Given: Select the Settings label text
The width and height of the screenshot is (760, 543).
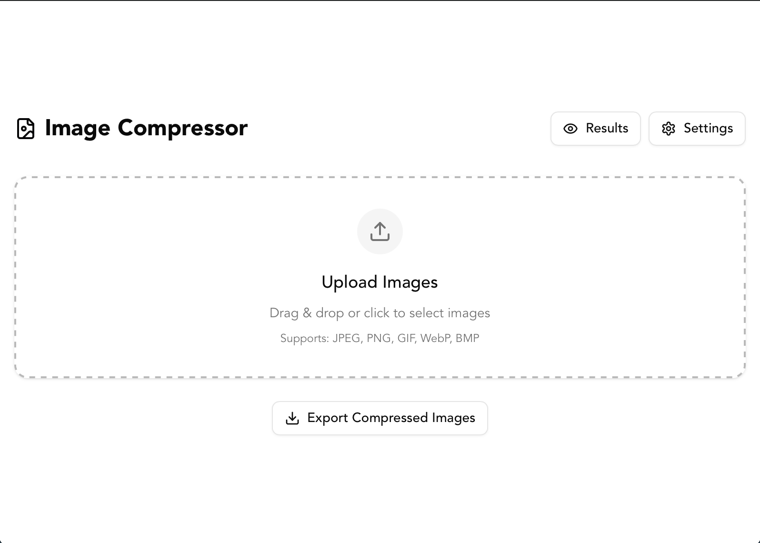Looking at the screenshot, I should click(709, 129).
